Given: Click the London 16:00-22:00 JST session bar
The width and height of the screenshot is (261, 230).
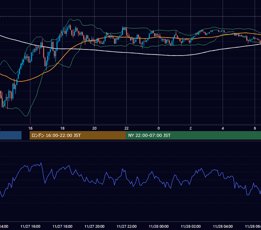Looking at the screenshot, I should coord(78,135).
